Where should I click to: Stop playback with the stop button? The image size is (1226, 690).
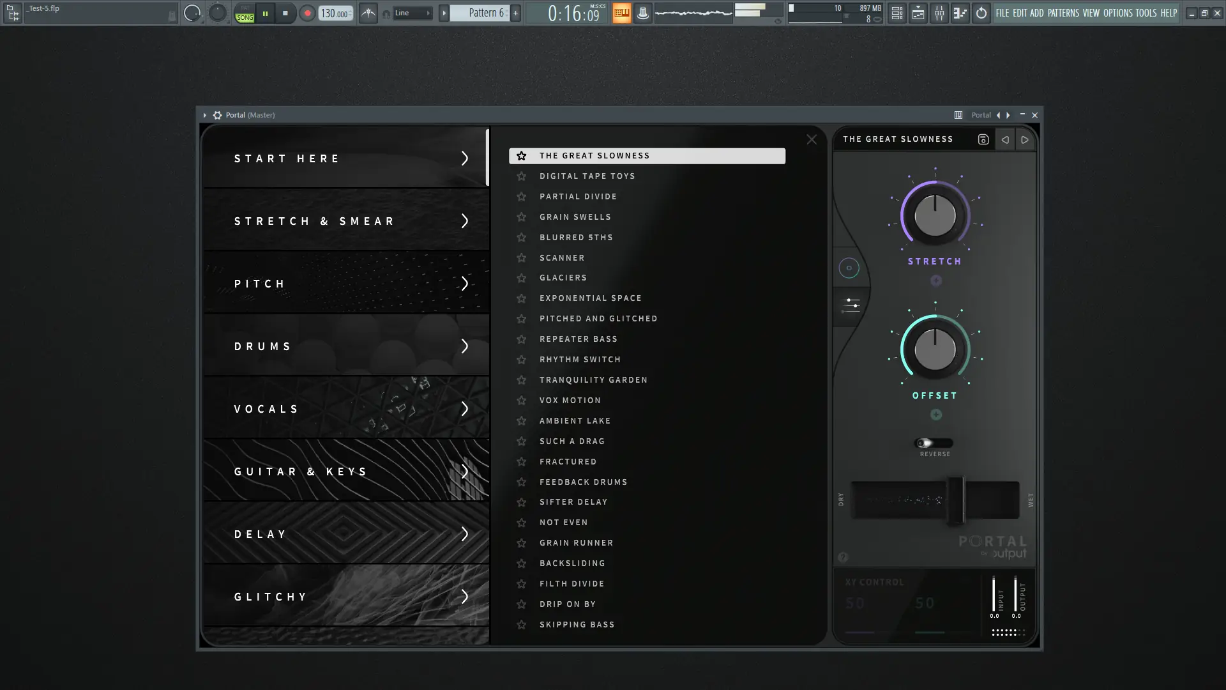[285, 13]
